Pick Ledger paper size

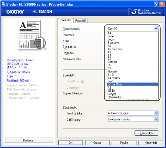[x=133, y=94]
